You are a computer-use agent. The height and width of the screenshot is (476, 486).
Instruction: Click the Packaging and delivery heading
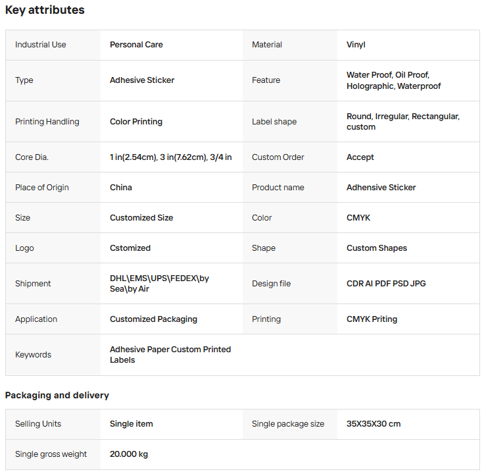pyautogui.click(x=57, y=395)
